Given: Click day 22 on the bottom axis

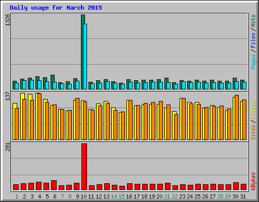Looking at the screenshot, I should [x=175, y=196].
